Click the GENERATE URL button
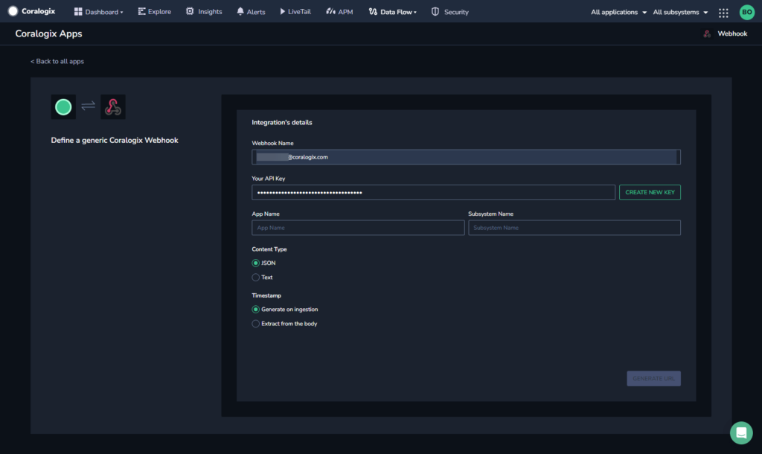 (653, 379)
